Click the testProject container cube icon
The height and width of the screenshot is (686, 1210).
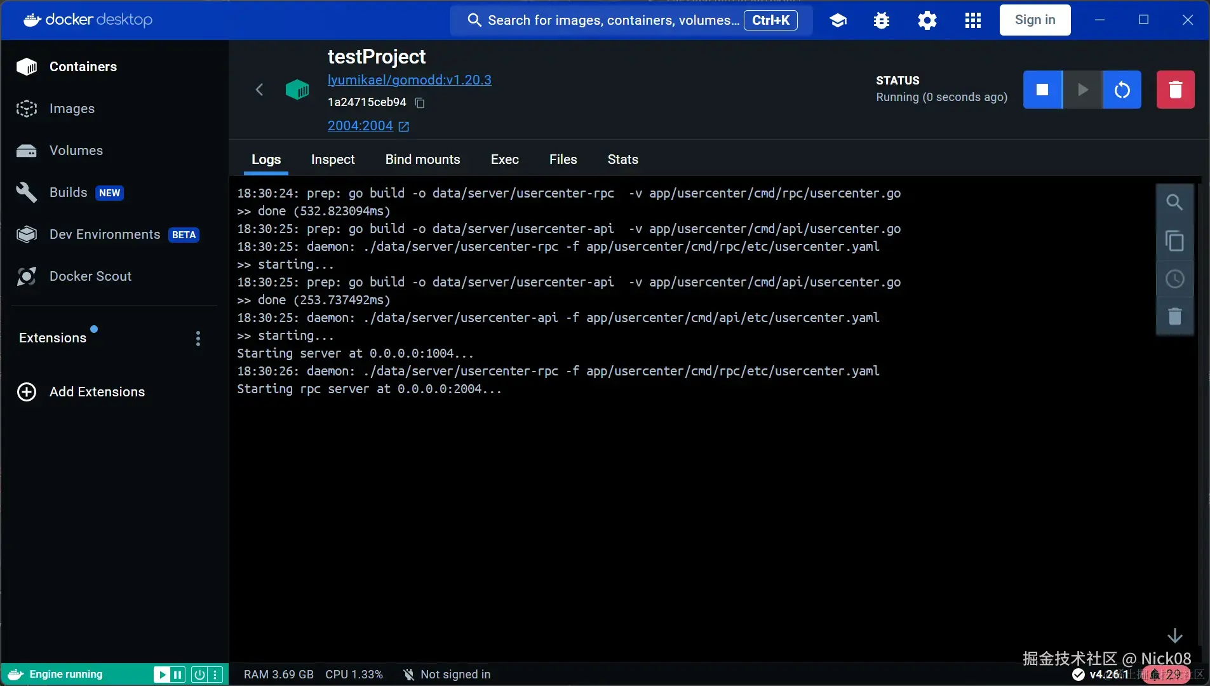[297, 90]
